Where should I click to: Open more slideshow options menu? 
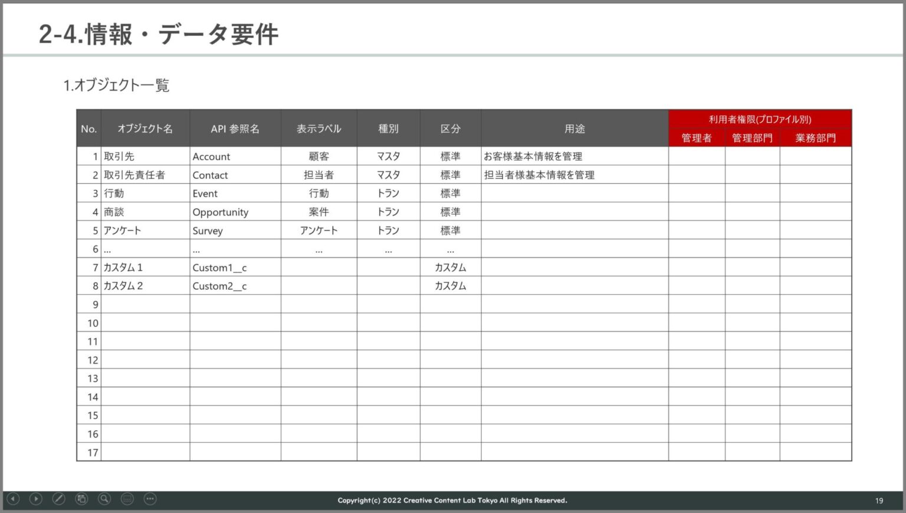pyautogui.click(x=150, y=499)
